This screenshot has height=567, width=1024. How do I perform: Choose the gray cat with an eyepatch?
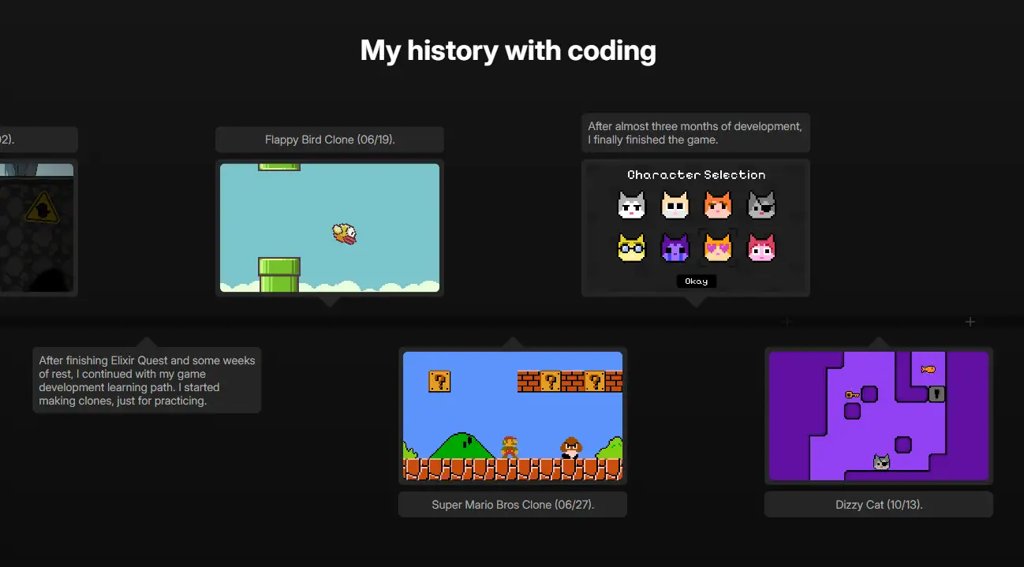point(761,203)
